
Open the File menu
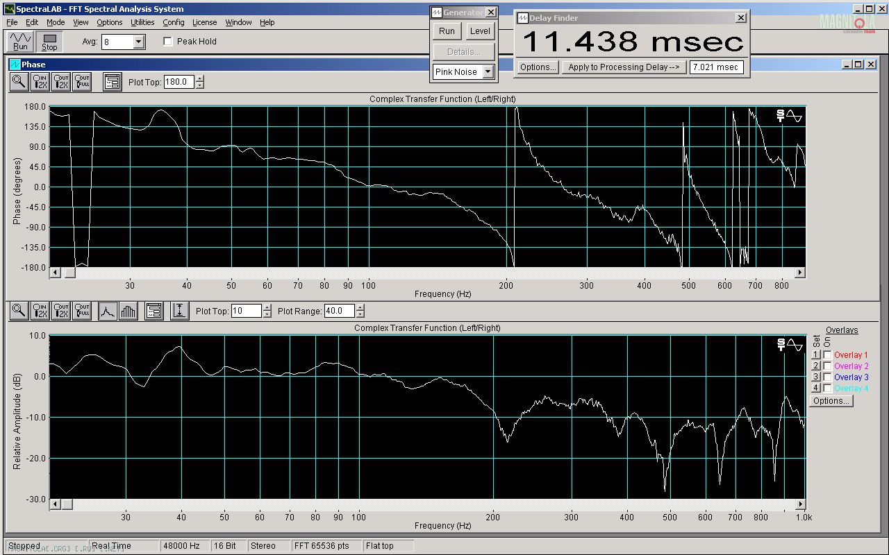pos(13,22)
